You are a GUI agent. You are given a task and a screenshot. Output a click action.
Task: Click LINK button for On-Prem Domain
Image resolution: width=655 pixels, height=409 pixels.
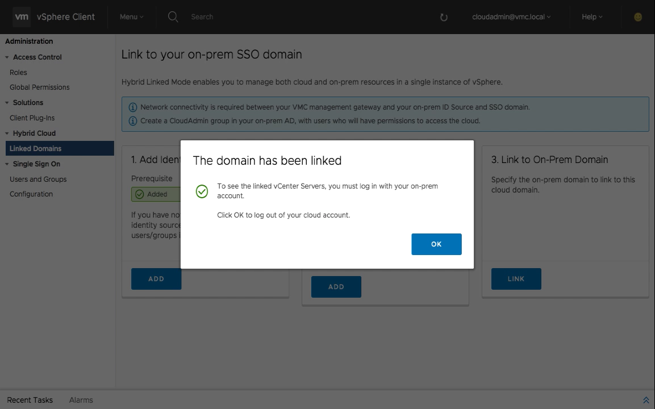pos(516,279)
